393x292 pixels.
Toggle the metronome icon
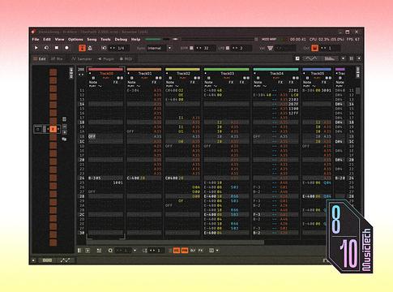[90, 48]
